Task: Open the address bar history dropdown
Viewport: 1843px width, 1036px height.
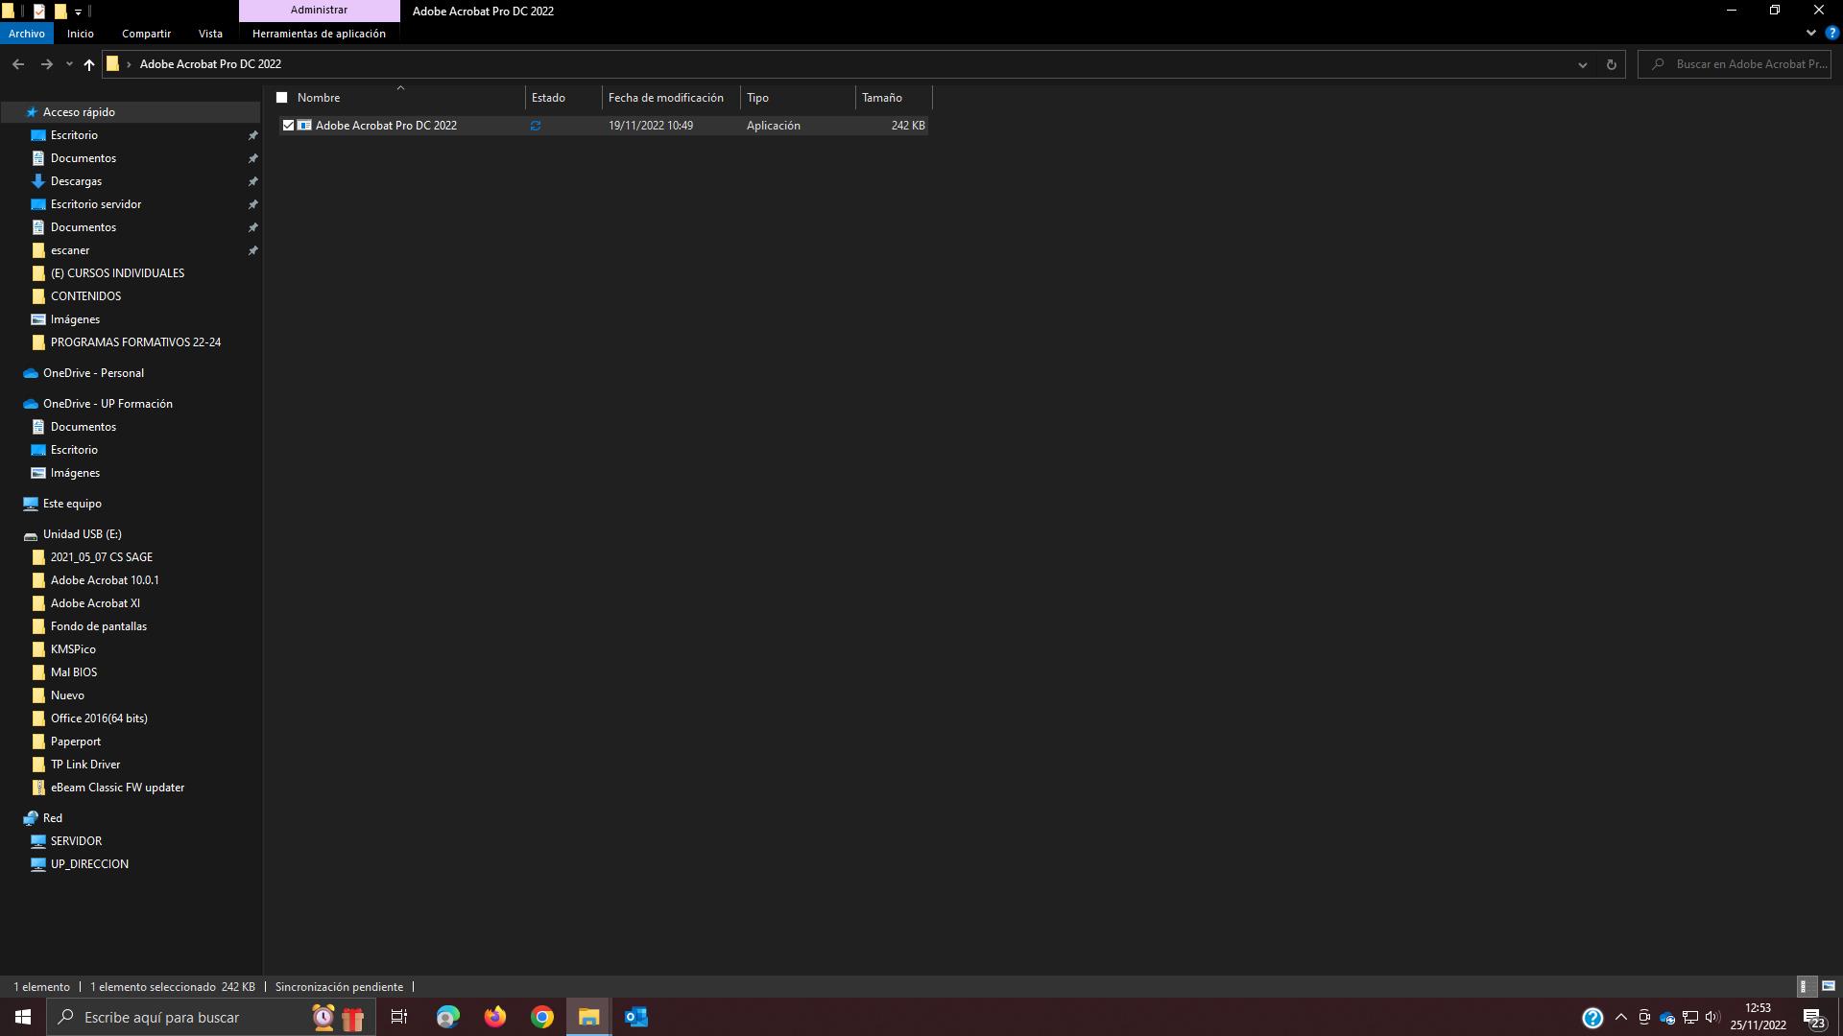Action: (x=1582, y=64)
